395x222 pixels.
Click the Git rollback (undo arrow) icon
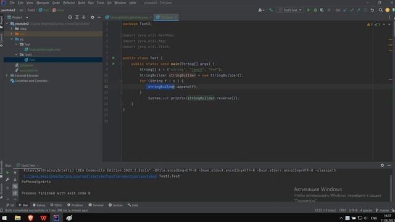tap(372, 10)
